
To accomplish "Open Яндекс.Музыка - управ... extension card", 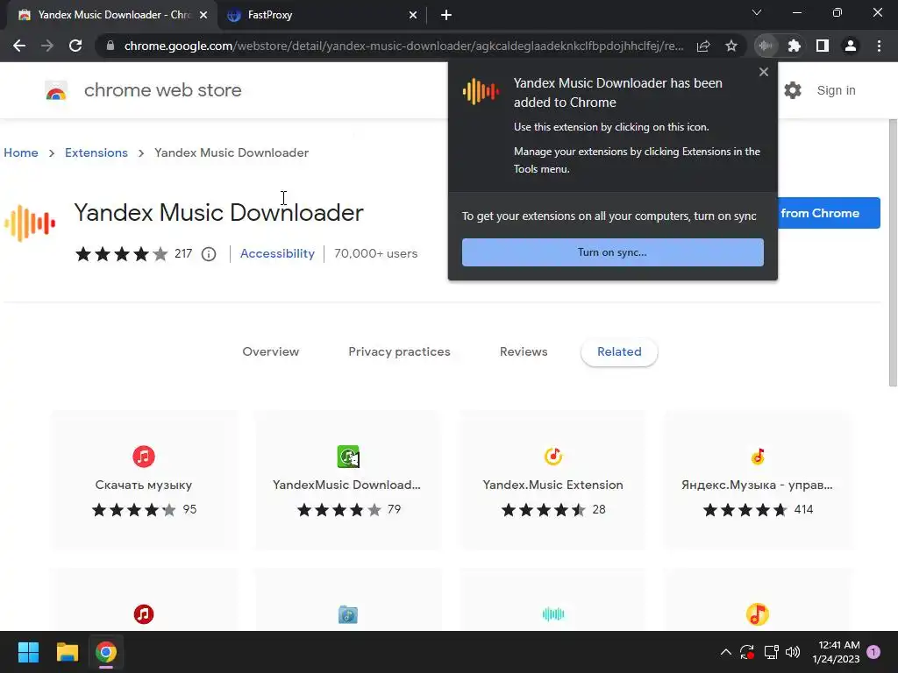I will point(758,481).
